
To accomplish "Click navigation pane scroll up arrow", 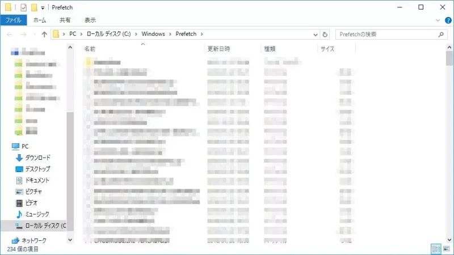I will 70,47.
